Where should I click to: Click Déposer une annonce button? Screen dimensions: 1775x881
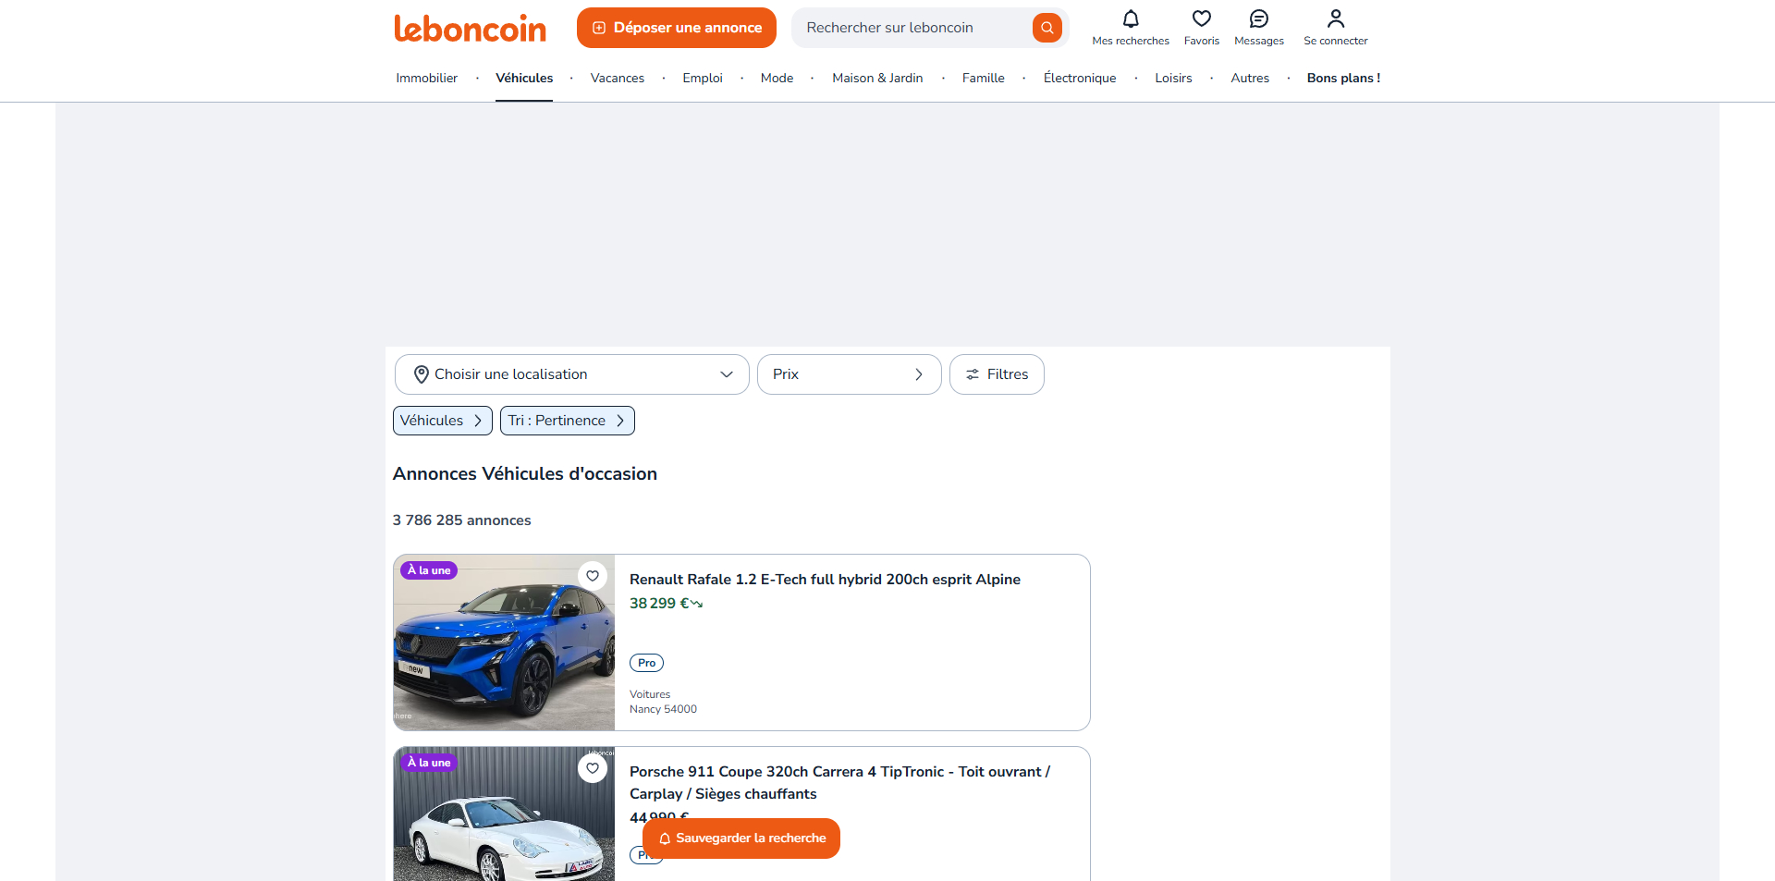[676, 28]
